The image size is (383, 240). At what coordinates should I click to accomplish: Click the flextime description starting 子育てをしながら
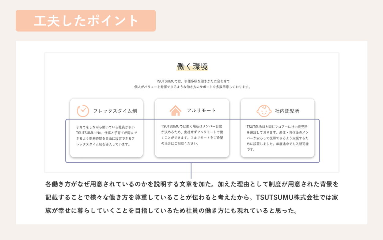pos(105,127)
